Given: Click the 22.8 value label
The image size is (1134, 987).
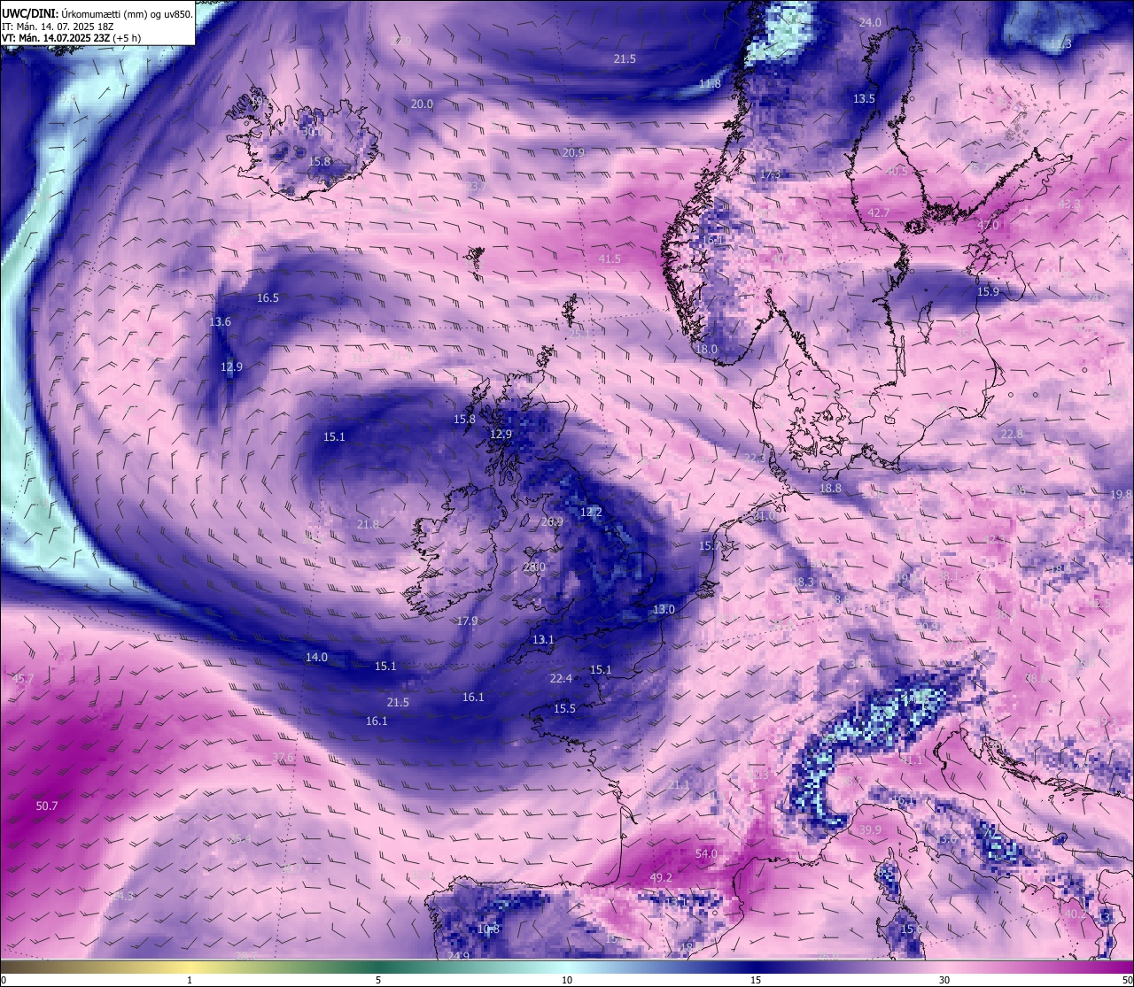Looking at the screenshot, I should click(1012, 434).
